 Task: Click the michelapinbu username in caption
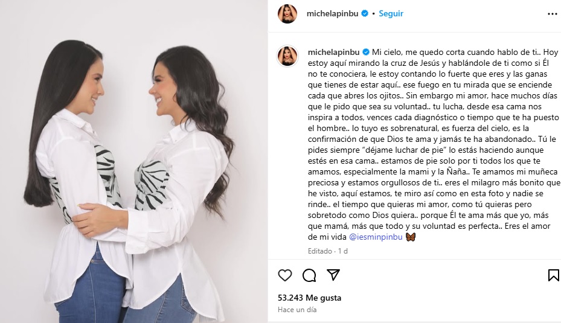(333, 53)
